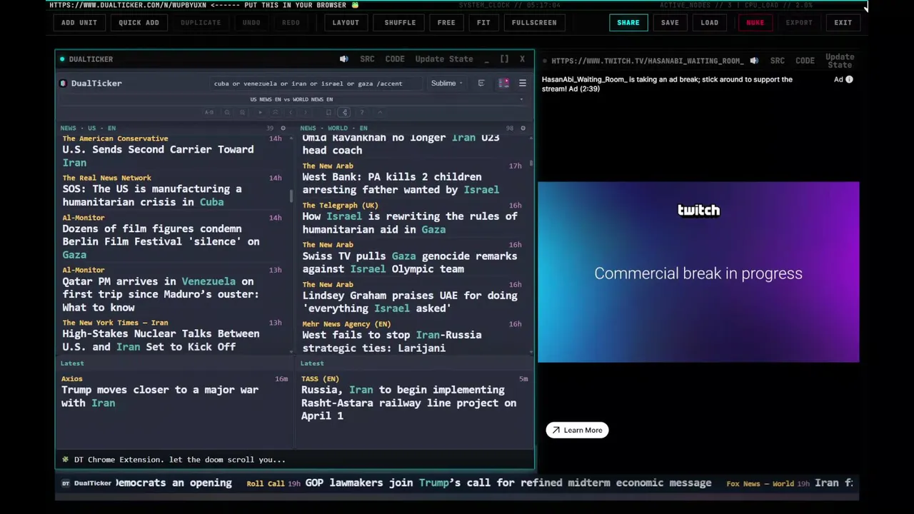
Task: Click the FIT layout mode button
Action: (483, 22)
